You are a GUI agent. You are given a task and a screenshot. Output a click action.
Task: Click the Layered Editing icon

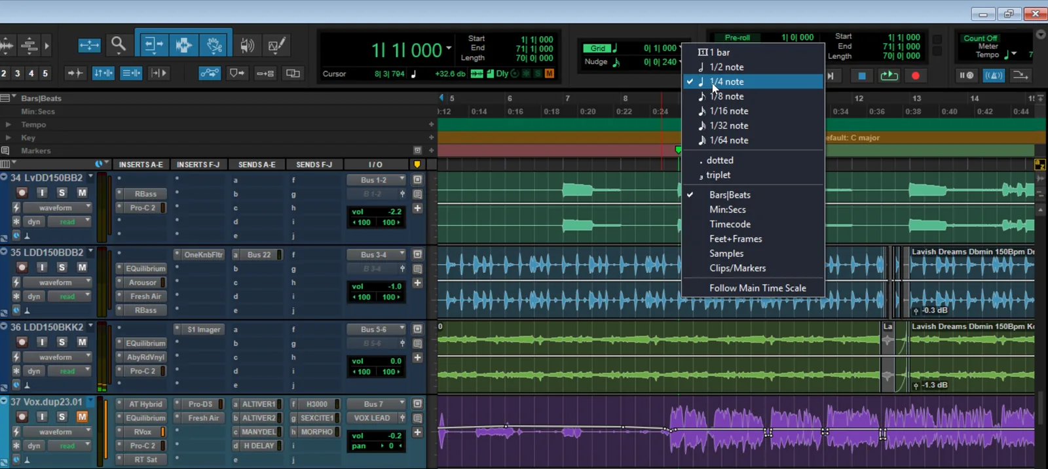(293, 73)
